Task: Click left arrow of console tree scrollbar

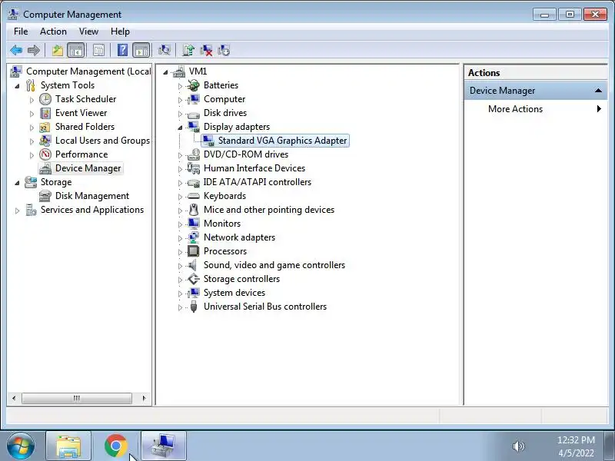Action: point(14,398)
